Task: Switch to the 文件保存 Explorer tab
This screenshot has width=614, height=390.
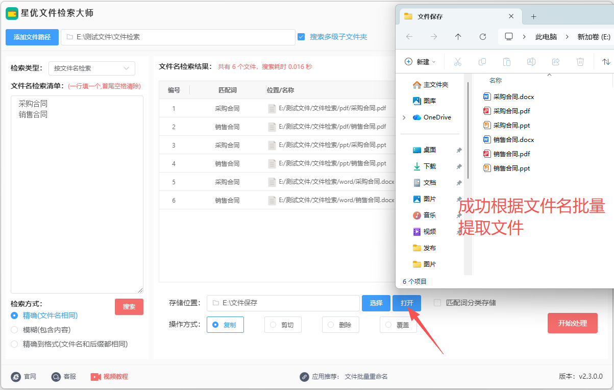Action: pos(459,16)
